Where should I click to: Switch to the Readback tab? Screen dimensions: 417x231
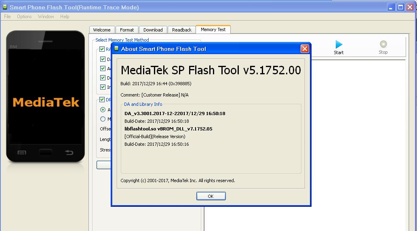tap(182, 30)
